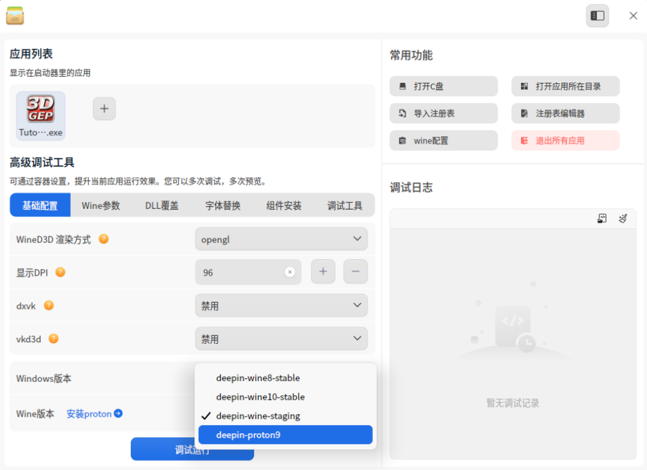Viewport: 647px width, 470px height.
Task: Toggle the sidebar panel icon in title bar
Action: tap(597, 16)
